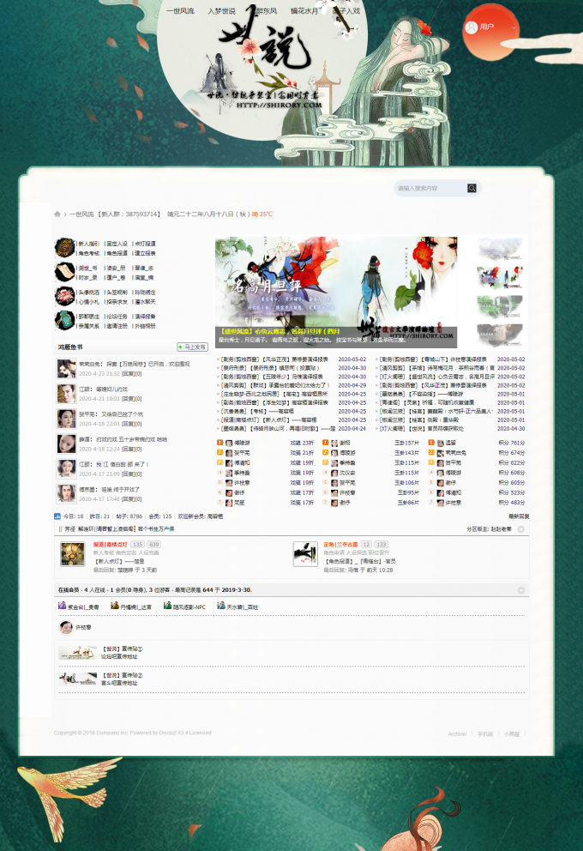Screen dimensions: 583x851
Task: Open the 入梦世说 top menu item
Action: coord(221,11)
